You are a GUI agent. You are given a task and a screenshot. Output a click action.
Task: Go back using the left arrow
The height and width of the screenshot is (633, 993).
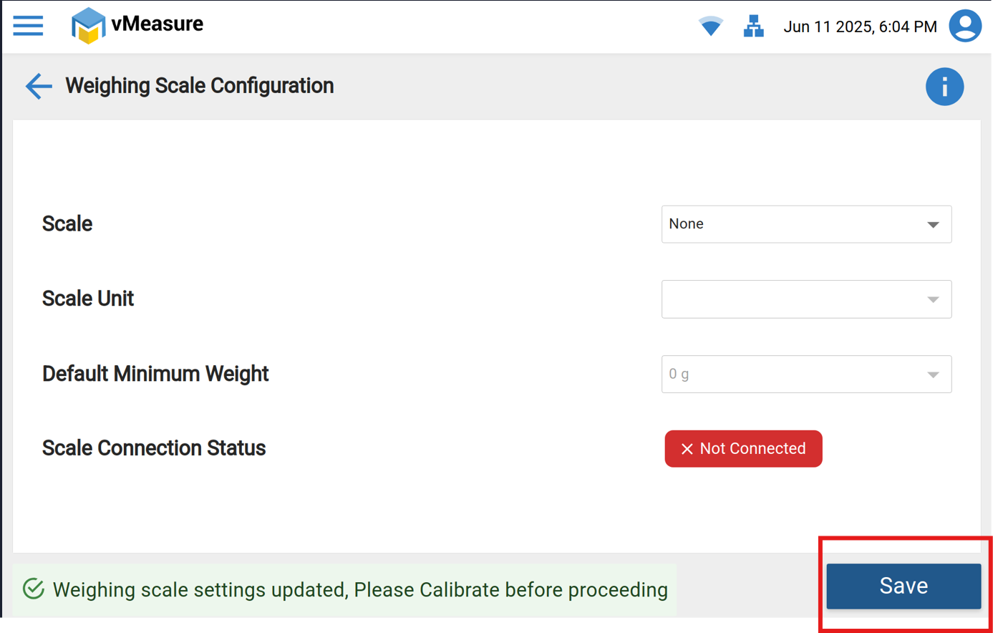(39, 86)
